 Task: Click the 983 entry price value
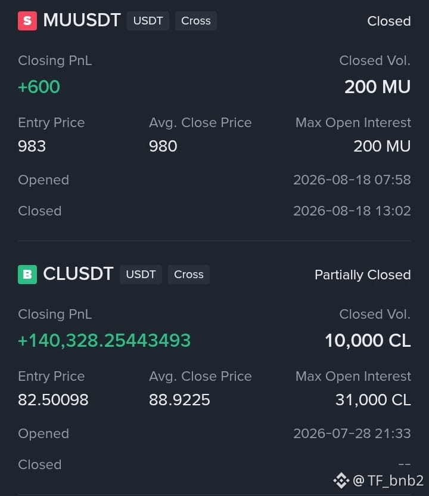click(32, 146)
